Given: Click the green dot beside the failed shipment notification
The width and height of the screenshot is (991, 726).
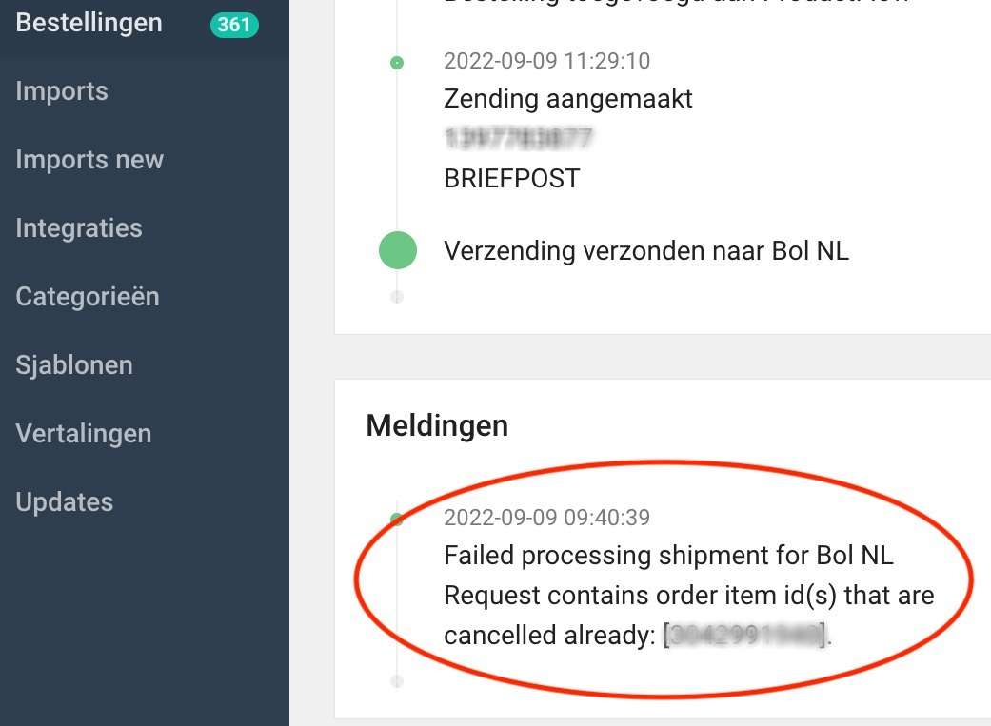Looking at the screenshot, I should point(396,519).
